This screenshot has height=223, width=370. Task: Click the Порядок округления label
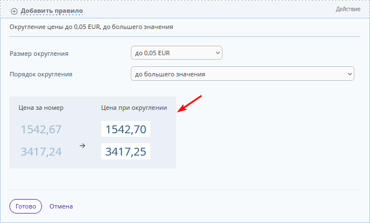pyautogui.click(x=41, y=74)
